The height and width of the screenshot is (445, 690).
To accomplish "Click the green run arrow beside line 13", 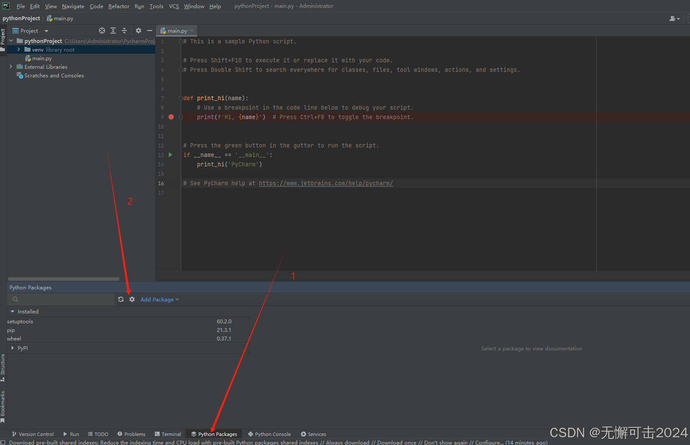I will pyautogui.click(x=170, y=155).
